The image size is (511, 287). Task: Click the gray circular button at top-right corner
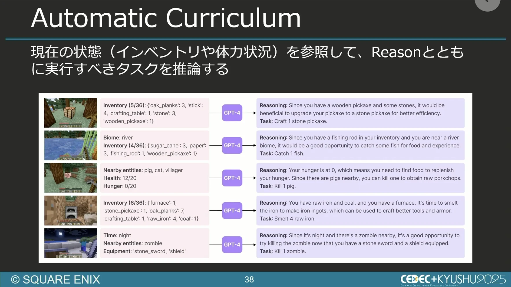tap(487, 3)
